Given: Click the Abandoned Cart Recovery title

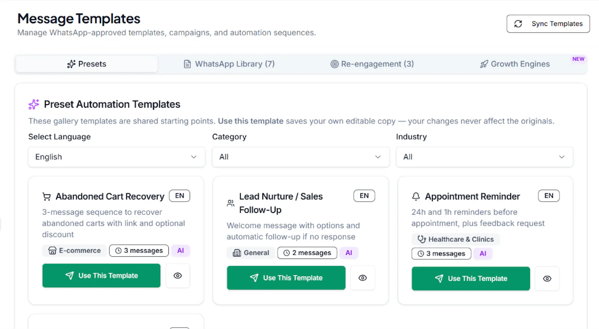Looking at the screenshot, I should 110,196.
